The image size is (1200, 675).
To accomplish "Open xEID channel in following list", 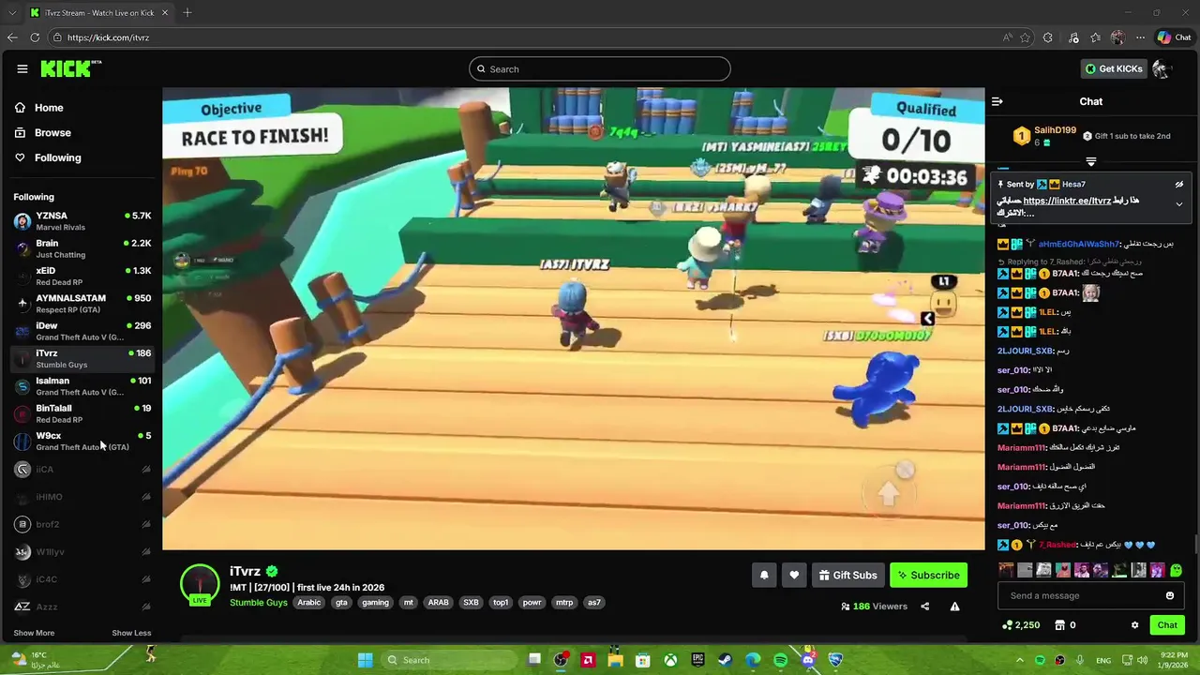I will pyautogui.click(x=82, y=276).
